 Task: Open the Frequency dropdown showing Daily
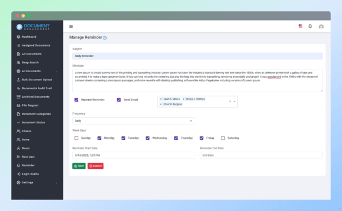[134, 121]
